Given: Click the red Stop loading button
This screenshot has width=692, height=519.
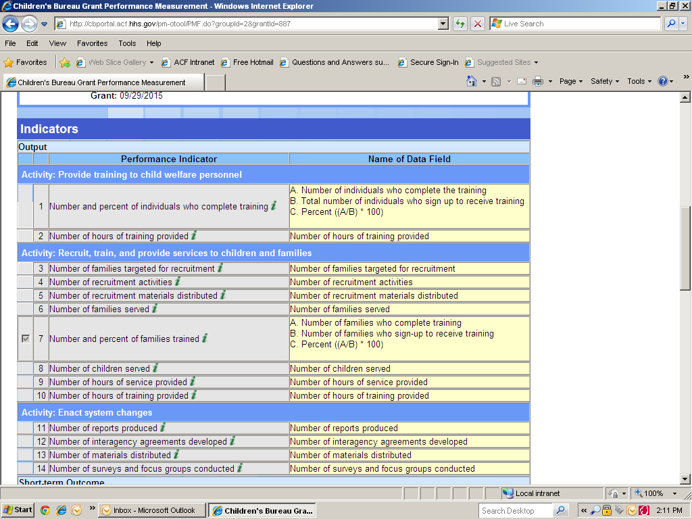Looking at the screenshot, I should point(478,24).
